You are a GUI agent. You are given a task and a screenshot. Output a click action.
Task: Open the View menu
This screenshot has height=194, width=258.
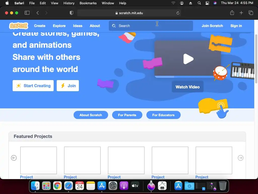point(54,3)
